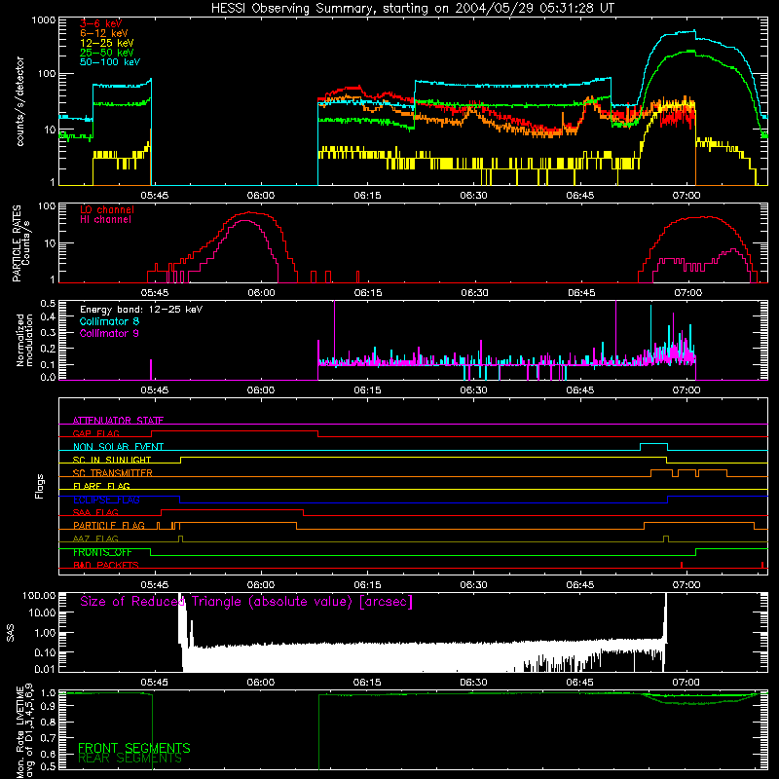The width and height of the screenshot is (779, 779).
Task: Click the 06:15 tick in the count-rate panel
Action: pyautogui.click(x=368, y=196)
